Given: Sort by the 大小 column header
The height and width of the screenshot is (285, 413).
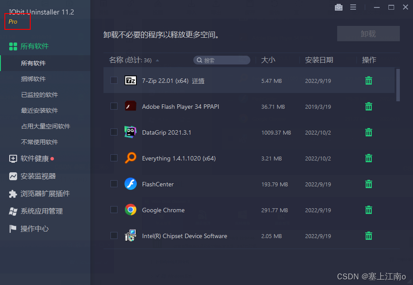Looking at the screenshot, I should tap(268, 60).
